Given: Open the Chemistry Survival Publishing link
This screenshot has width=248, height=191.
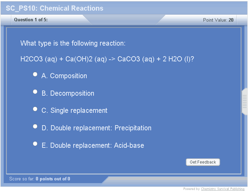Looking at the screenshot, I should tap(223, 189).
